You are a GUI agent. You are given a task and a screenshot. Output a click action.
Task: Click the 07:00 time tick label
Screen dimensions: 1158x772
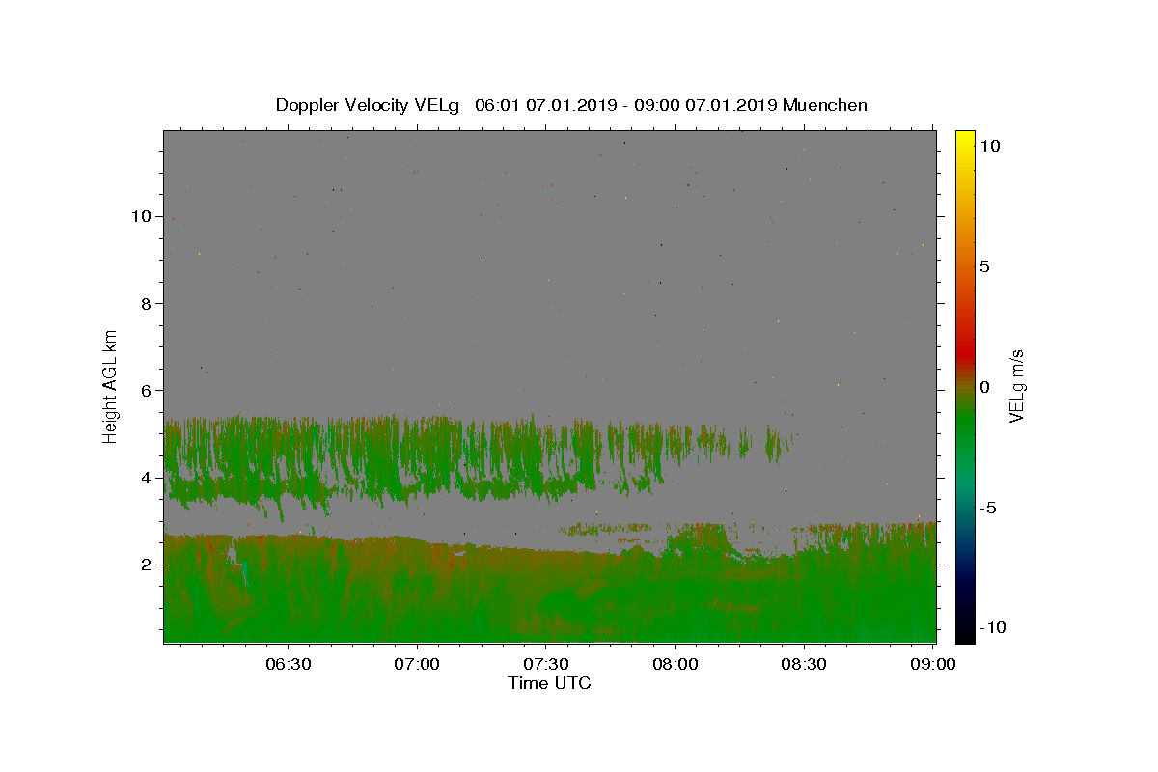pos(418,665)
